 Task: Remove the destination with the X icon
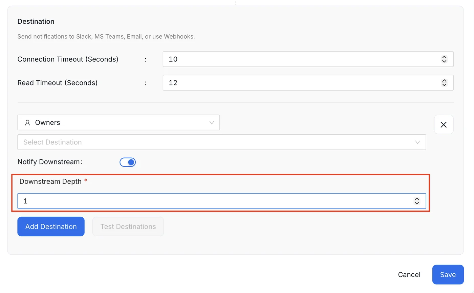point(444,124)
